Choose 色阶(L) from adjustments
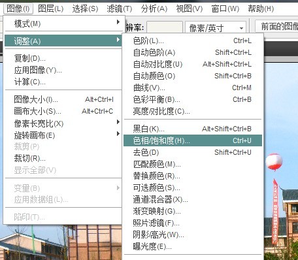The image size is (298, 260). pyautogui.click(x=193, y=41)
